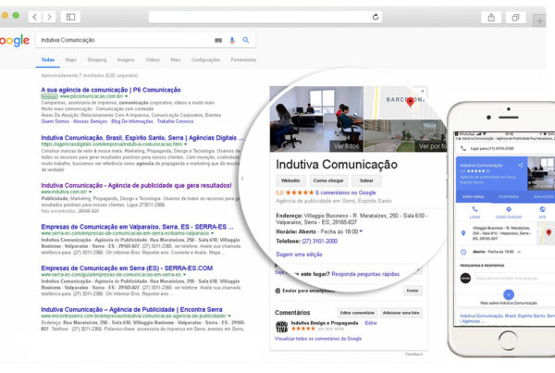Click 'Sugerir uma edição' link
Viewport: 555px width, 373px height.
coord(299,255)
